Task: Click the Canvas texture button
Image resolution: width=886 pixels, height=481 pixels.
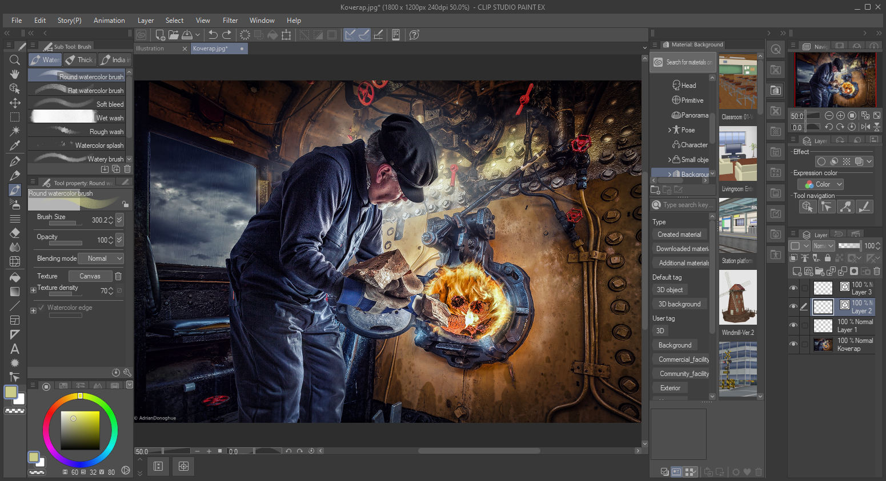Action: [90, 276]
